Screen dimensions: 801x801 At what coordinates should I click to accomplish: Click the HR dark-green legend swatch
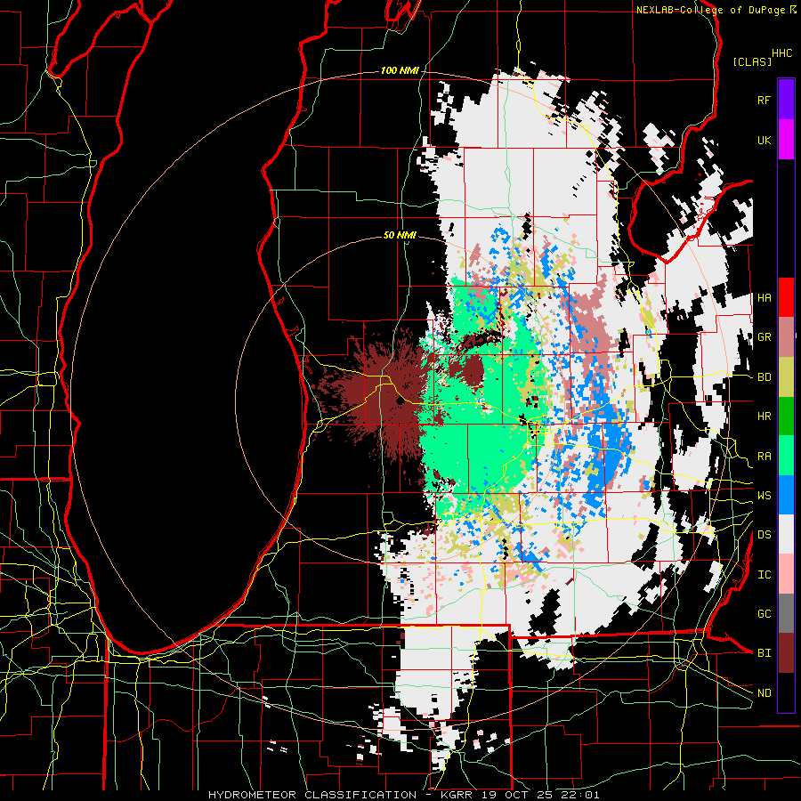click(786, 416)
